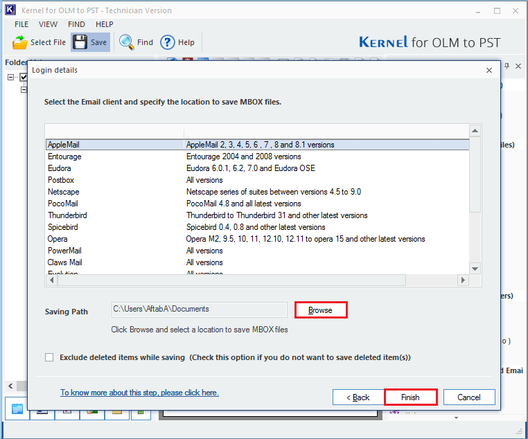528x439 pixels.
Task: Click the email client list scroll down arrow
Action: point(475,269)
